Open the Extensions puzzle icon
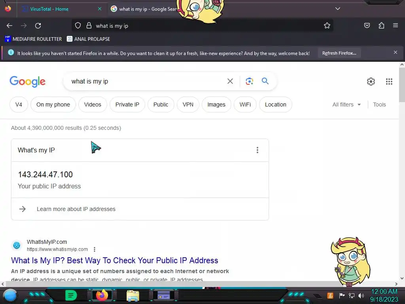The height and width of the screenshot is (304, 405). (381, 25)
